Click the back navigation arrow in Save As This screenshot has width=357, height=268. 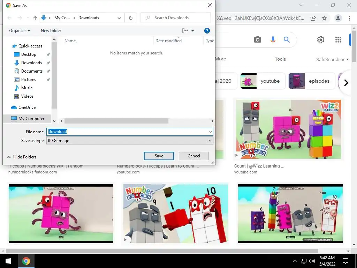pyautogui.click(x=9, y=18)
